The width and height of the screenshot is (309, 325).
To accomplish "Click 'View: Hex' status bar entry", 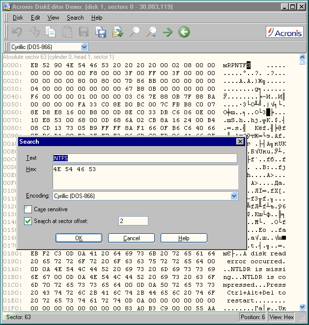I will click(x=281, y=317).
